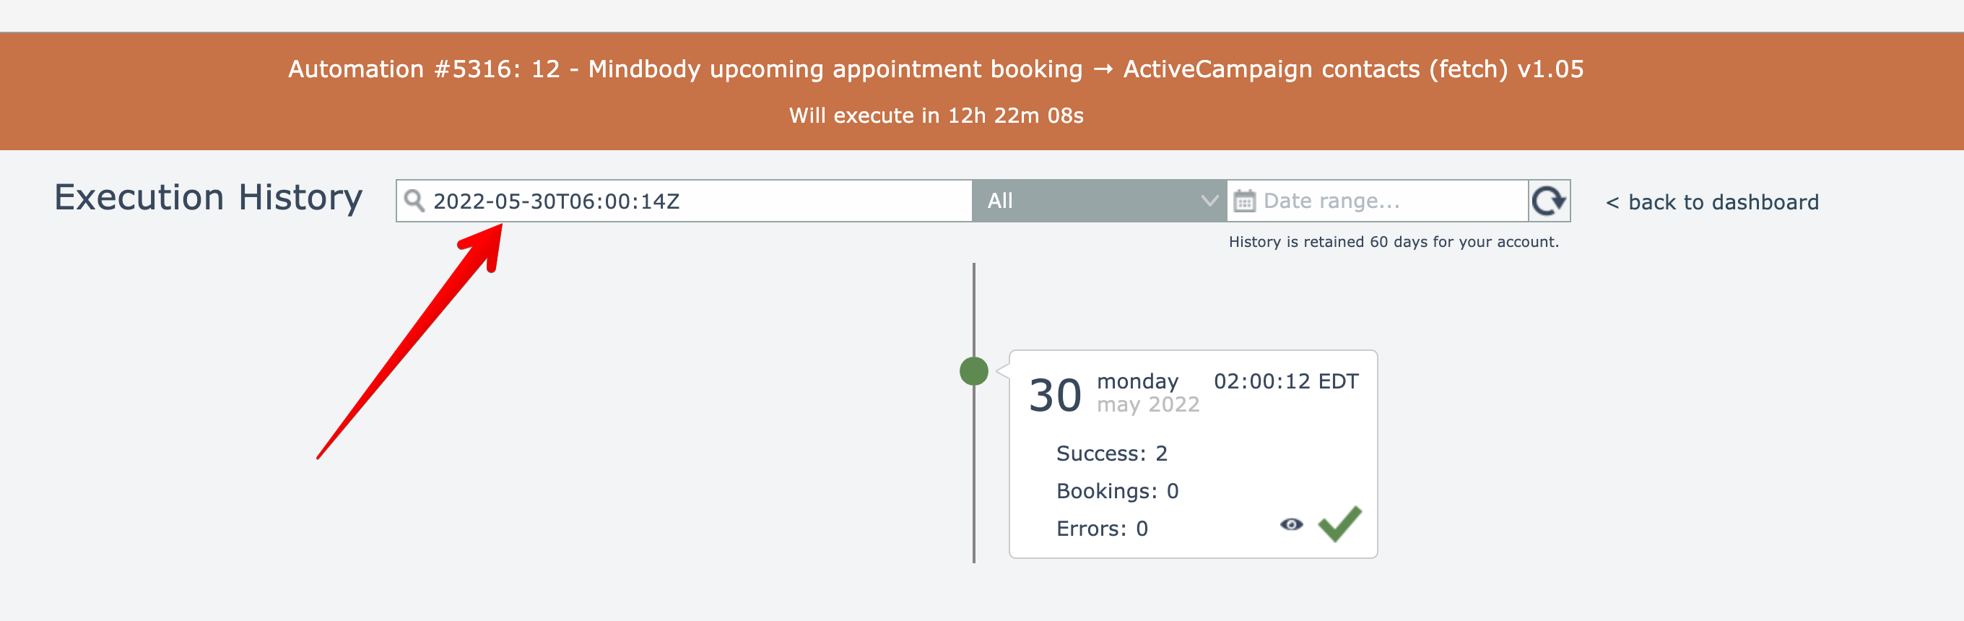
Task: Click the vertical timeline line
Action: click(x=973, y=473)
